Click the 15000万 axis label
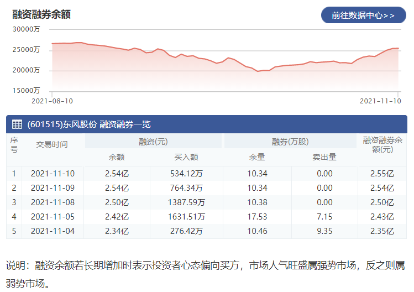Image resolution: width=414 pixels, height=292 pixels. click(x=26, y=91)
